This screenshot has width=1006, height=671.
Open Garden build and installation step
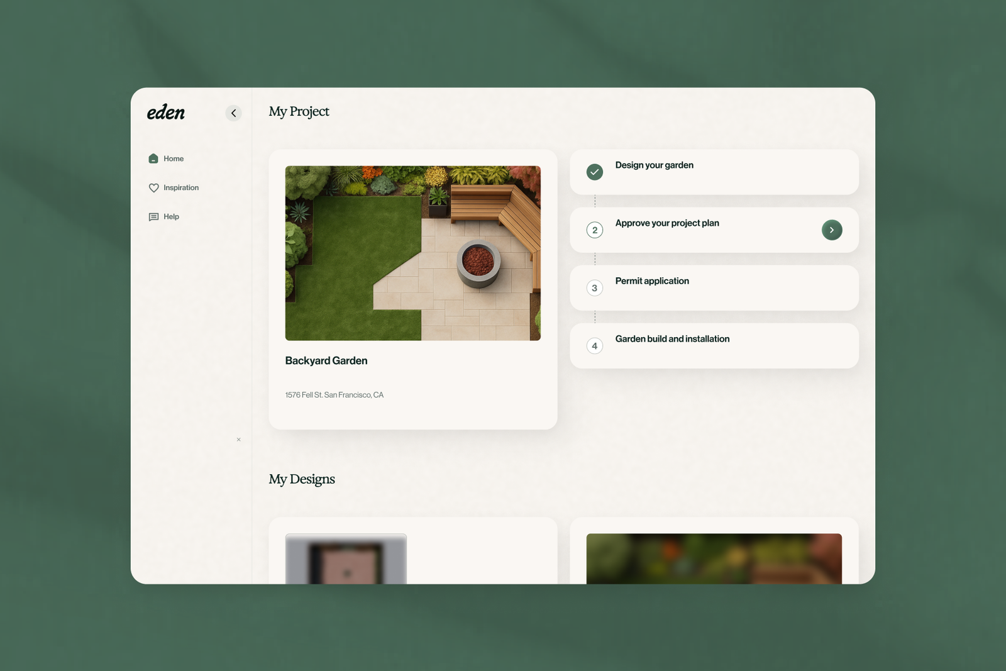[x=714, y=346]
